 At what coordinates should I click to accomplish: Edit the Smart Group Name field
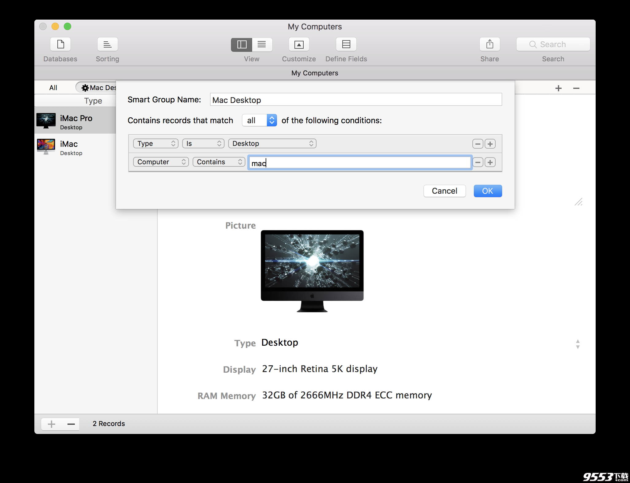pos(356,100)
